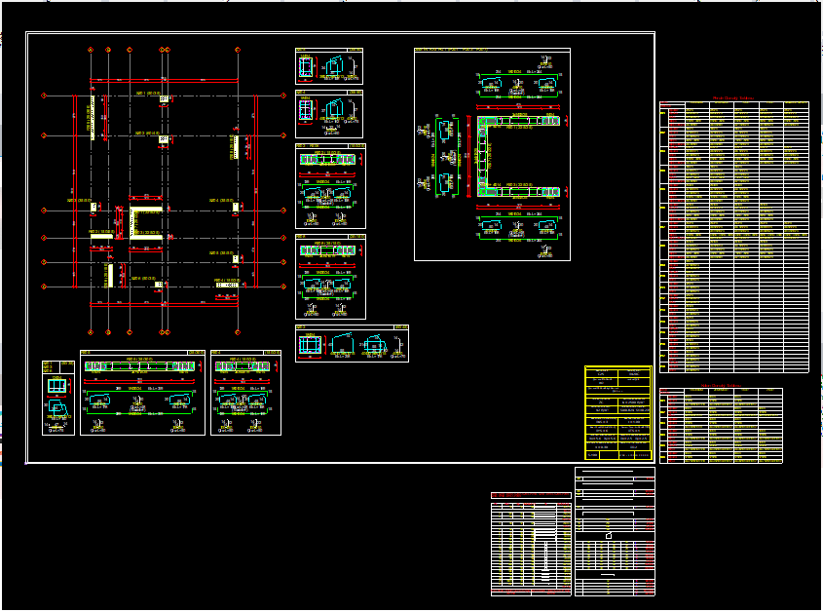Click the narrow section detail at bottom-left corner
The width and height of the screenshot is (823, 612).
click(x=58, y=398)
